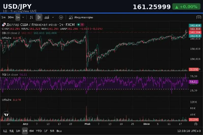Set range to Все
This screenshot has width=203, height=135.
[59, 131]
